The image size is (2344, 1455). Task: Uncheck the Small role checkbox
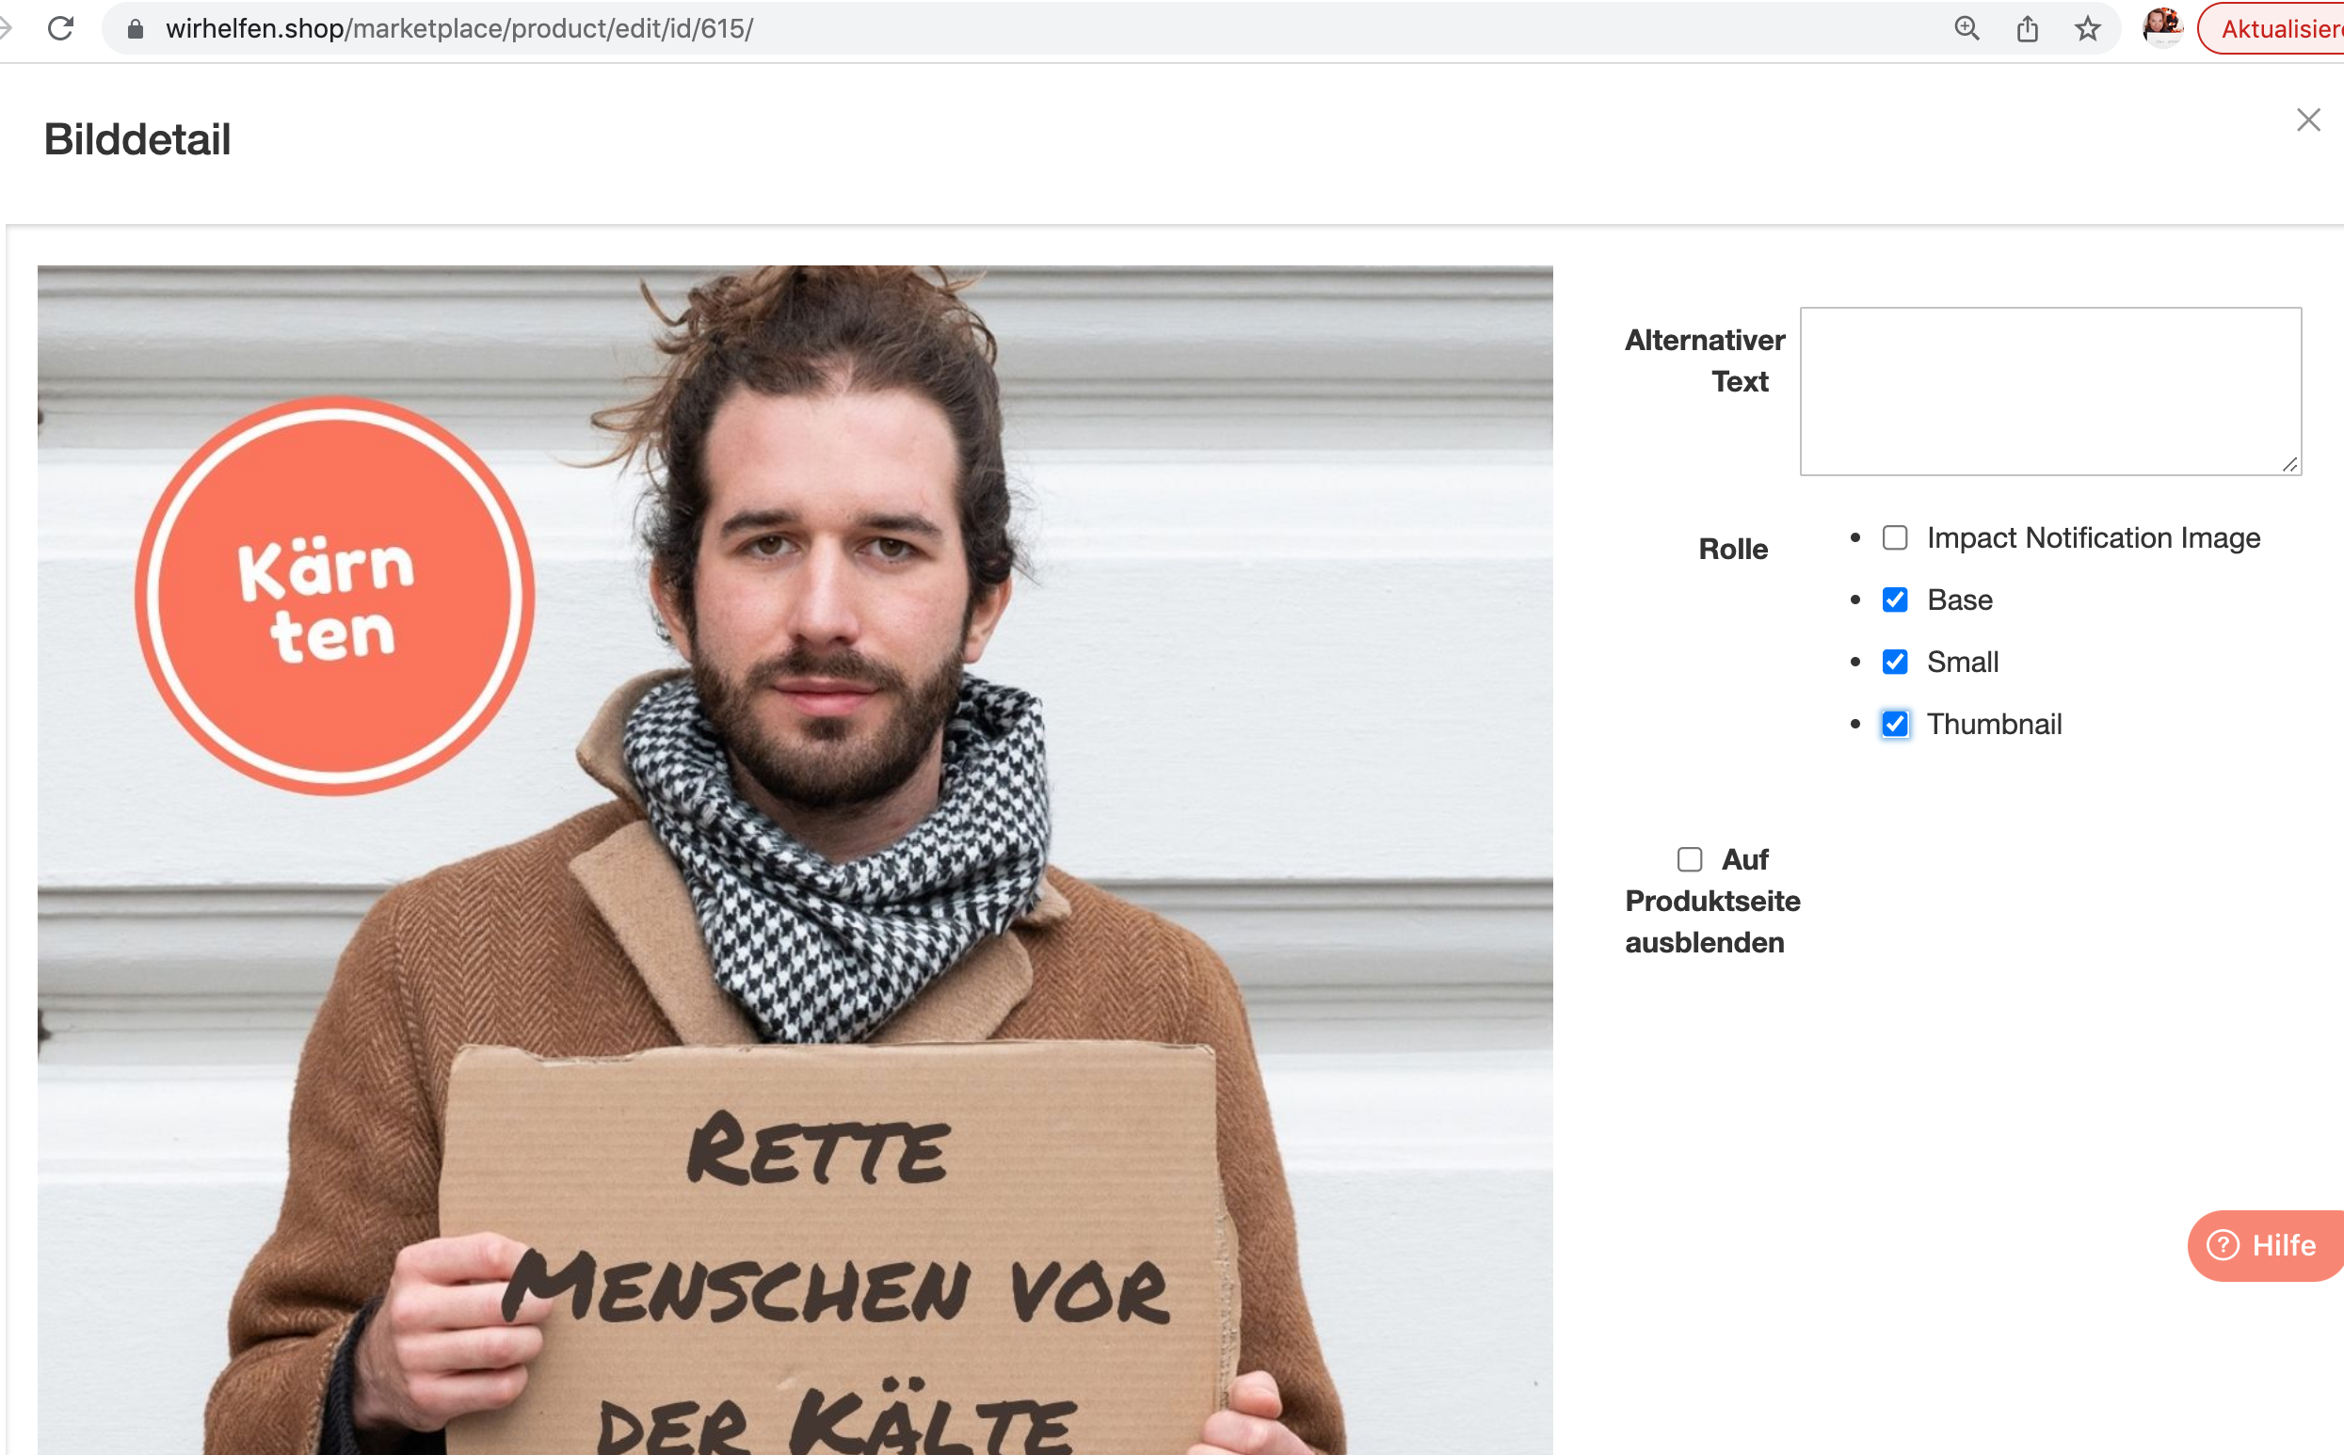[x=1895, y=662]
